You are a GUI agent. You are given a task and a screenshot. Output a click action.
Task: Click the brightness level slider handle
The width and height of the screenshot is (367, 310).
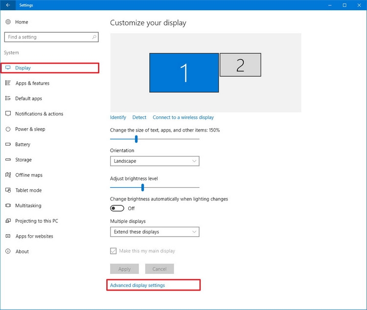click(x=142, y=187)
